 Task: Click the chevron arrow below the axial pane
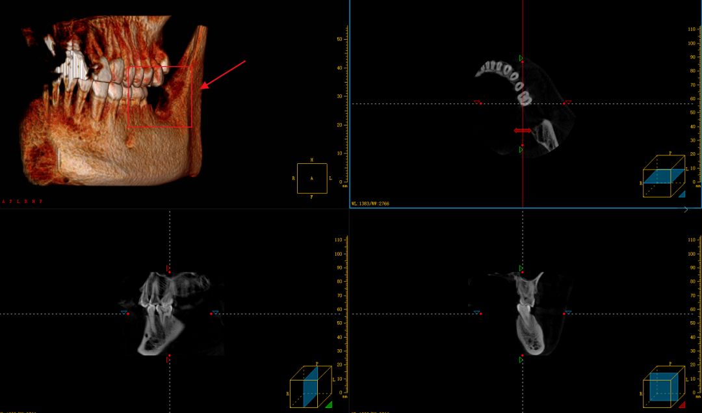686,209
